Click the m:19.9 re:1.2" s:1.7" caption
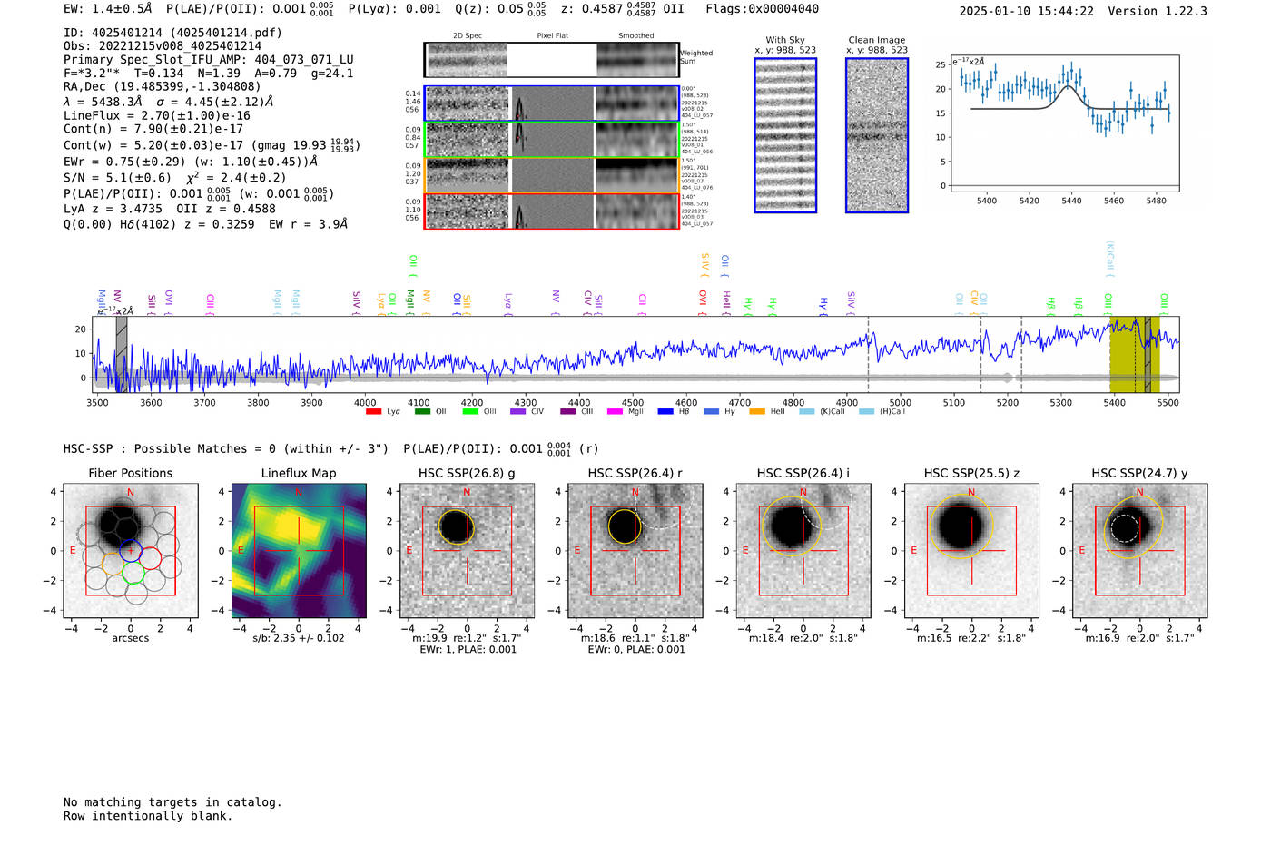This screenshot has height=865, width=1271. coord(467,638)
